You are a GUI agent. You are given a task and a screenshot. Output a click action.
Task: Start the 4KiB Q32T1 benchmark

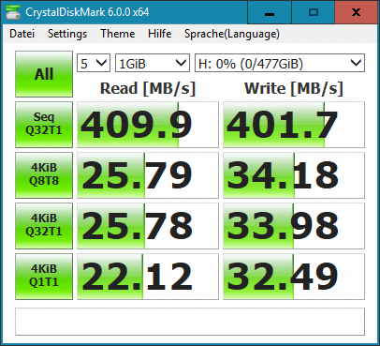click(44, 226)
